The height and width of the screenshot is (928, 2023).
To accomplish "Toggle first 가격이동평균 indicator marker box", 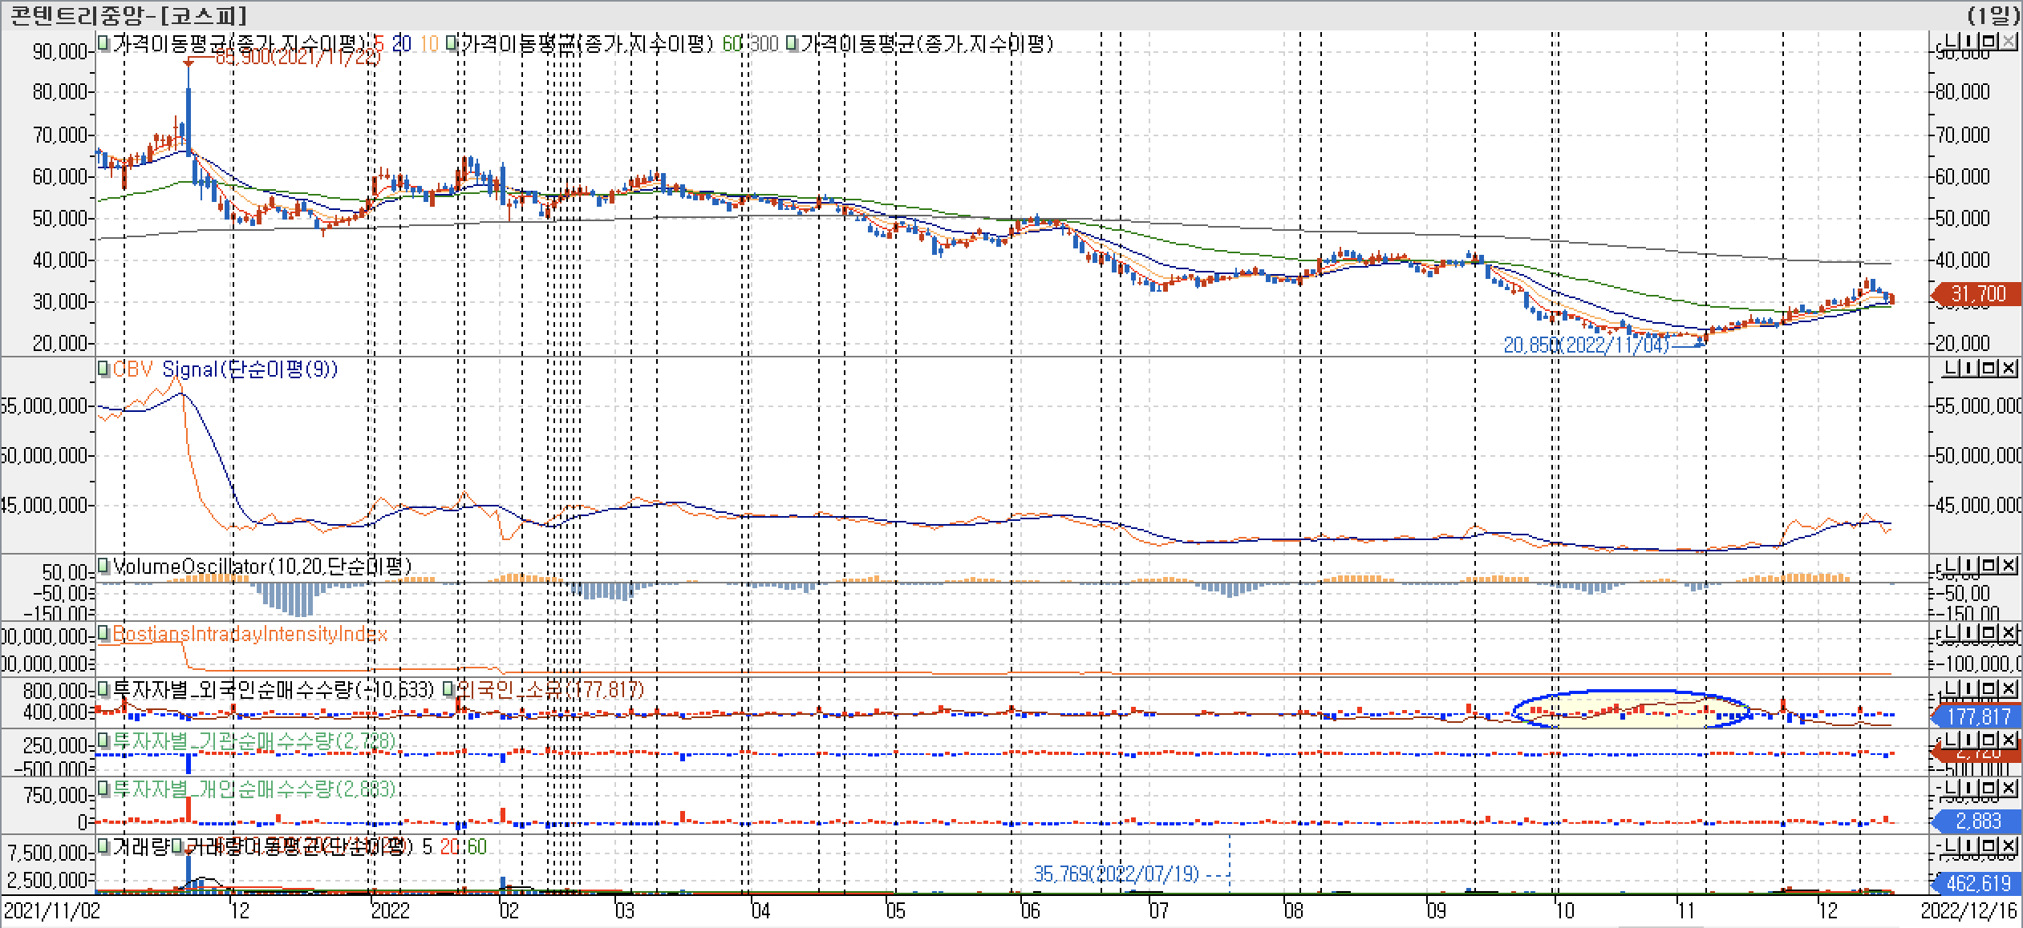I will [103, 43].
